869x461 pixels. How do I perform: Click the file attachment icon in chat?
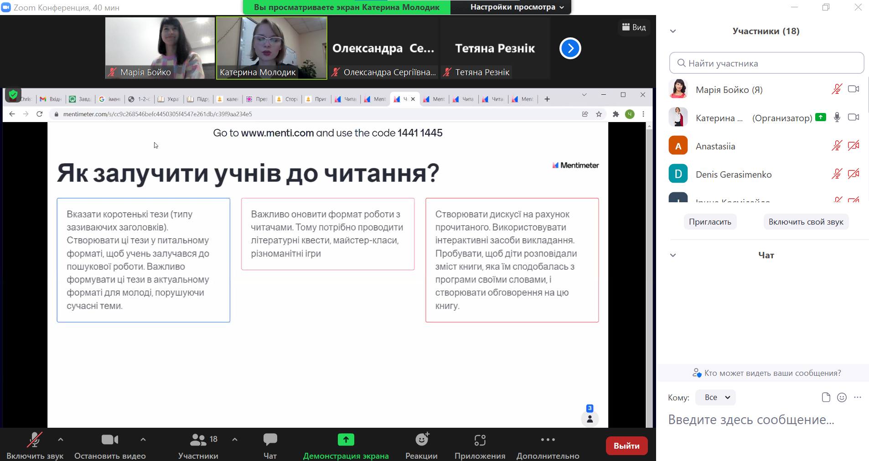pyautogui.click(x=826, y=398)
